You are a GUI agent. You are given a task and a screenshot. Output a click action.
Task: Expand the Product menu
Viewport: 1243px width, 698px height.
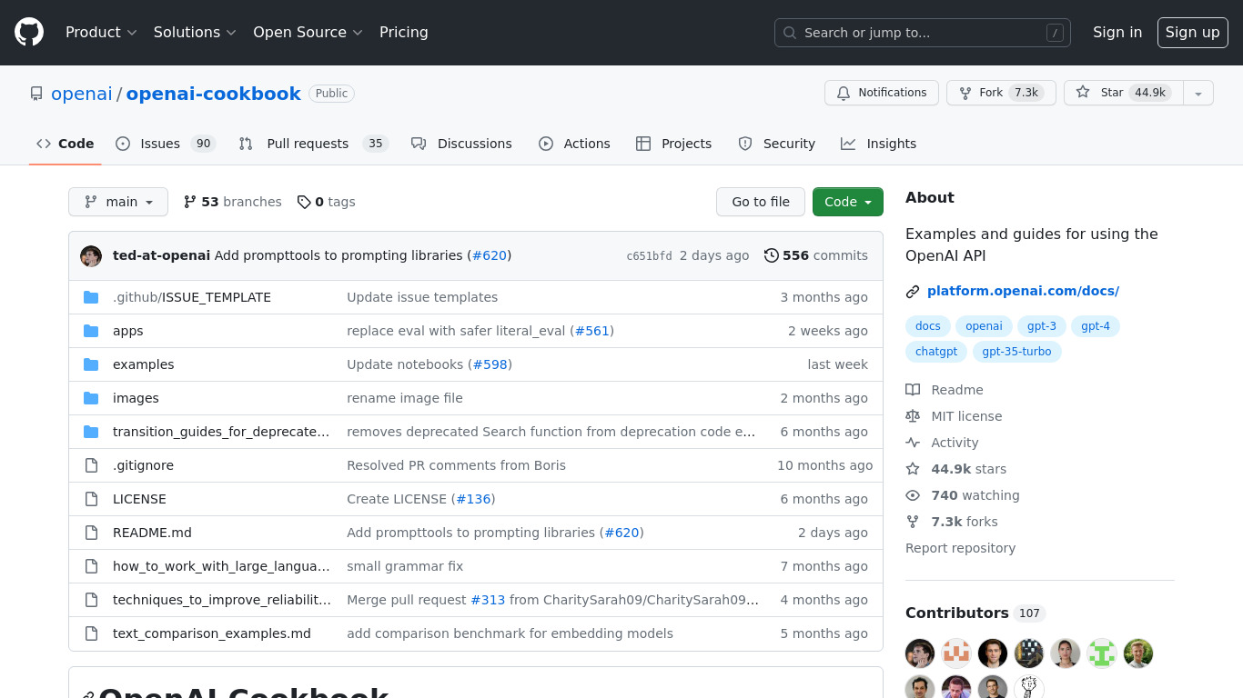[101, 33]
